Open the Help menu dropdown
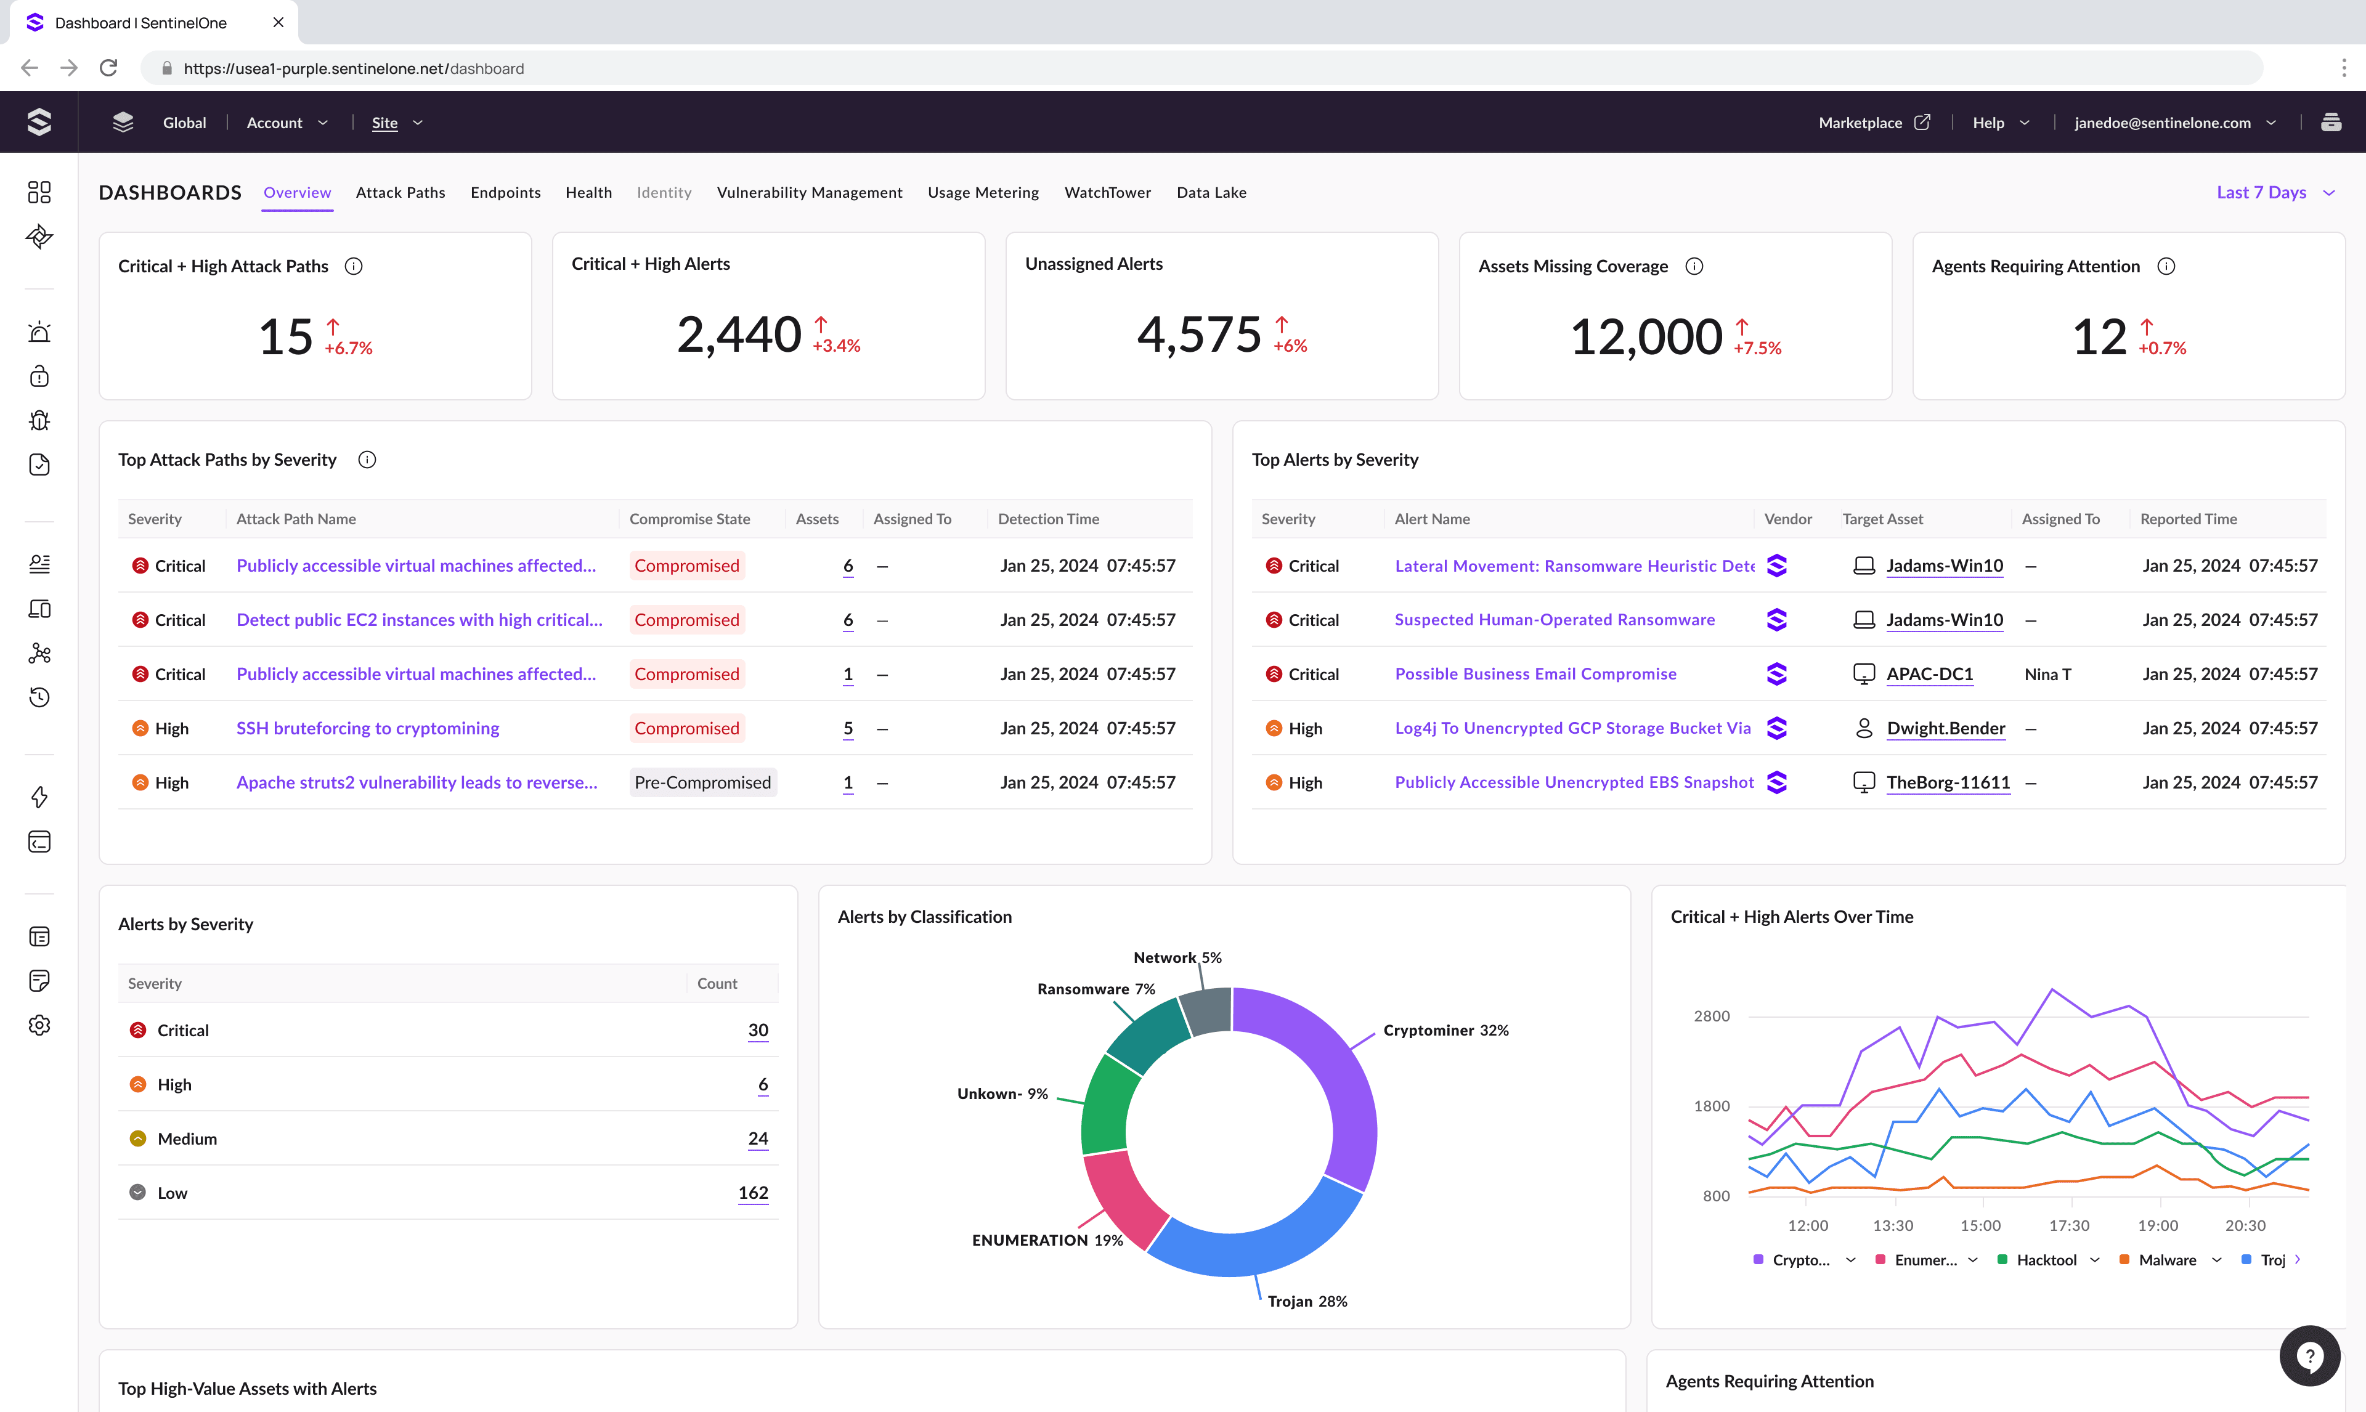 pos(2000,122)
